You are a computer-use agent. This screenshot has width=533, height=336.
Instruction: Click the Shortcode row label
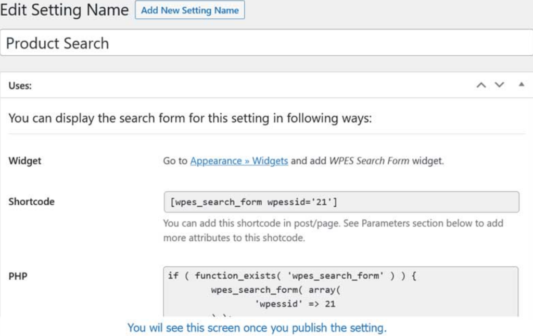(x=31, y=202)
